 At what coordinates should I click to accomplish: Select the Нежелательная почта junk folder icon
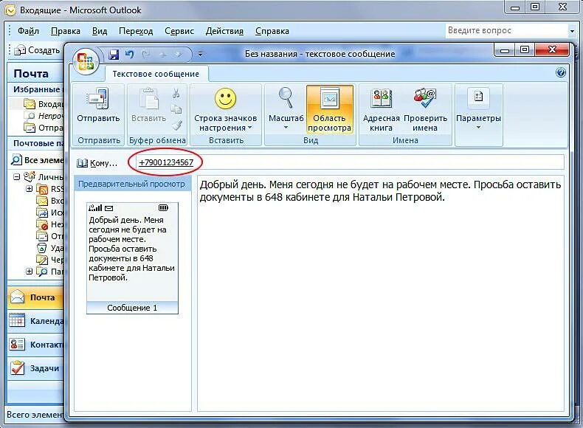[42, 224]
